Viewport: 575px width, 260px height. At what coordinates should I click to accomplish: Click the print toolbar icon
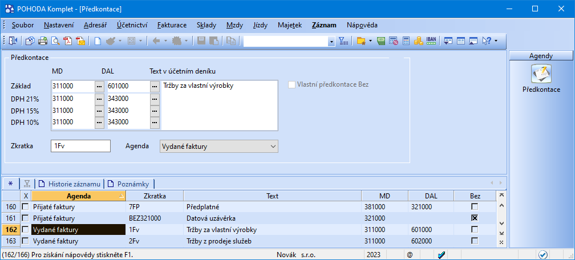pyautogui.click(x=43, y=41)
